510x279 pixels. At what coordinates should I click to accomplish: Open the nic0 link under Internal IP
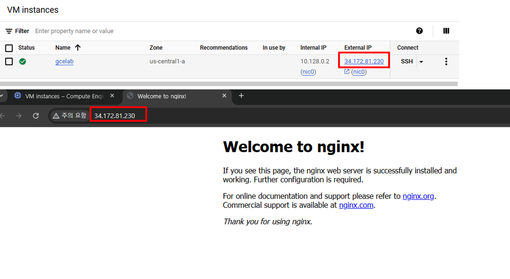click(308, 72)
